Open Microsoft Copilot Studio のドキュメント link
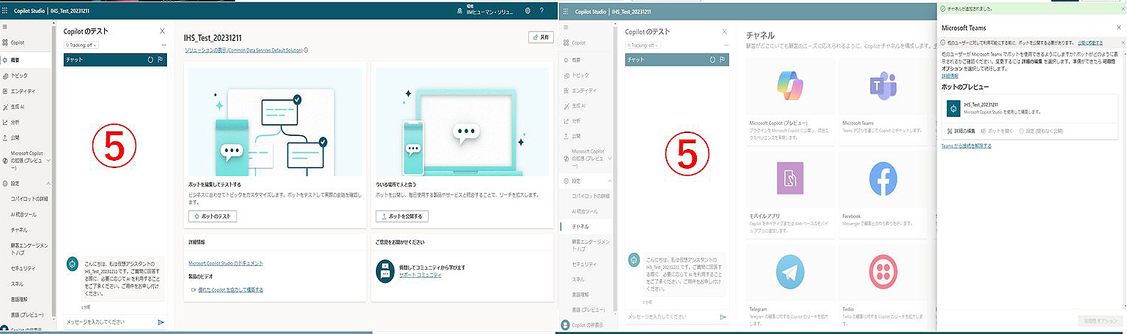 pyautogui.click(x=226, y=263)
